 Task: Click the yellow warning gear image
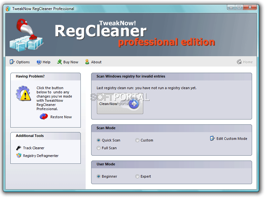[24, 93]
